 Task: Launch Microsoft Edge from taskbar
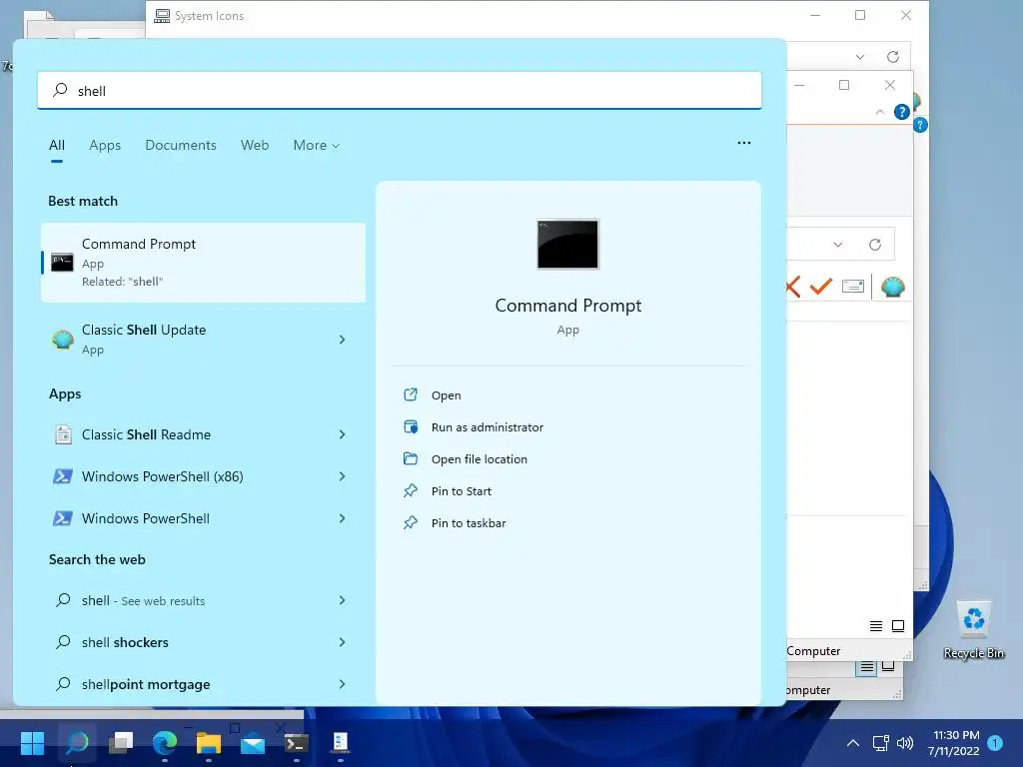[x=165, y=743]
